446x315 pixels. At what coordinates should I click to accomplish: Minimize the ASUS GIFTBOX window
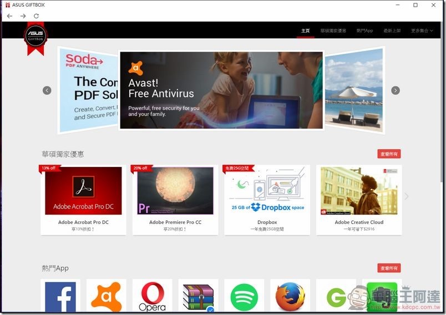click(x=398, y=5)
